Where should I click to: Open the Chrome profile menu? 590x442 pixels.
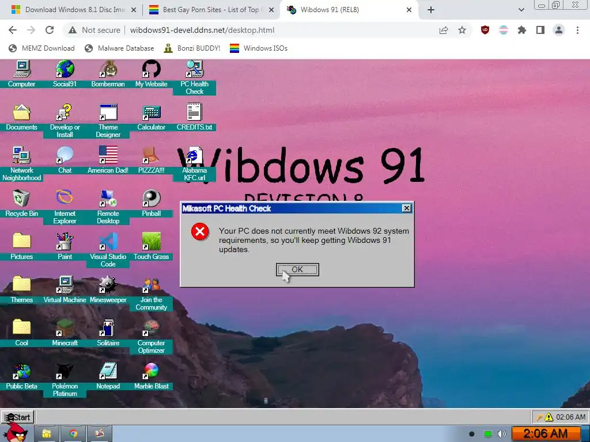559,30
